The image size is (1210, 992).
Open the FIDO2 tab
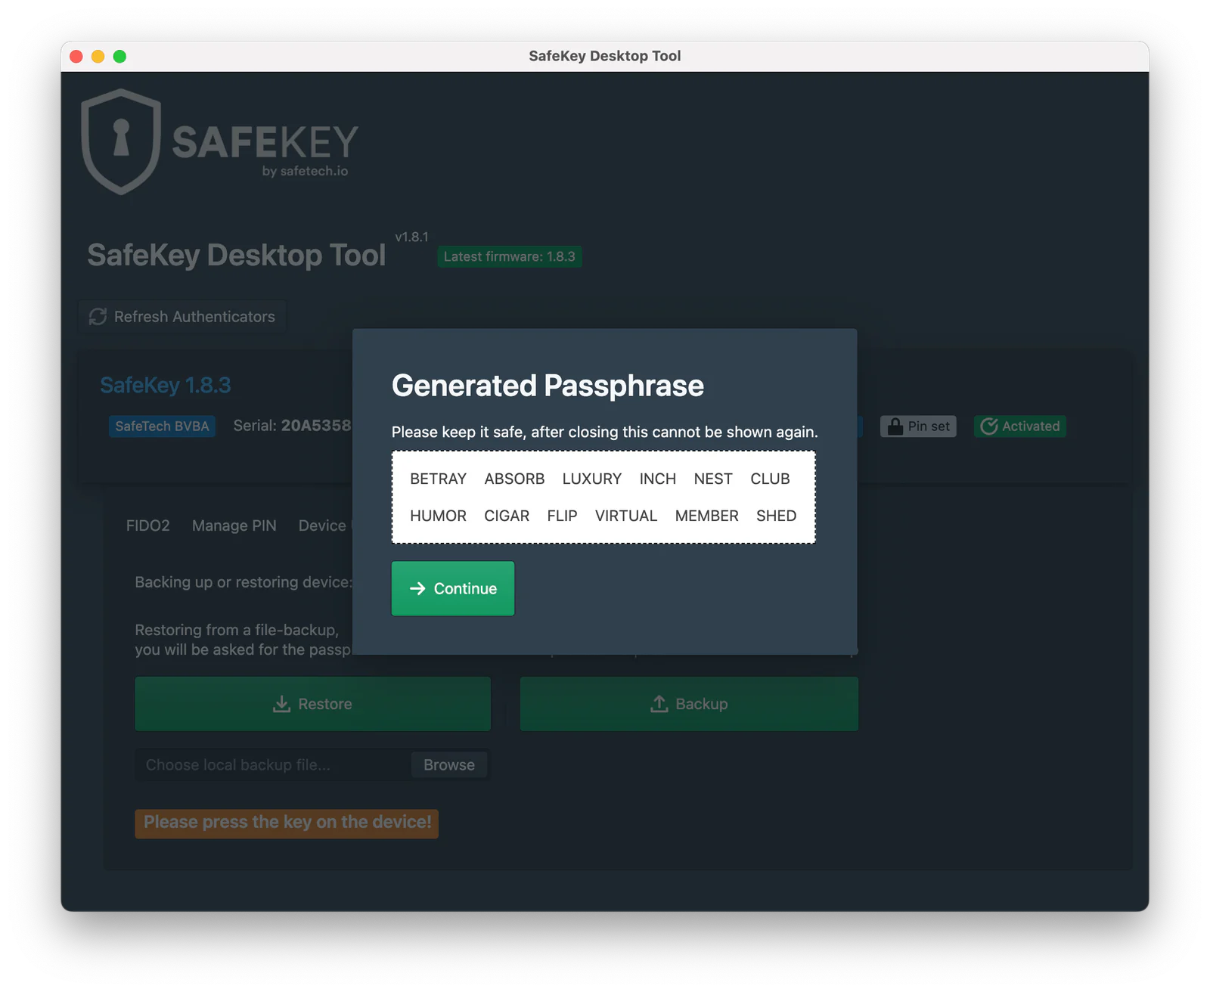[x=148, y=525]
